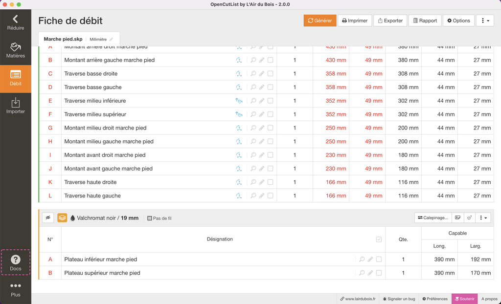The image size is (501, 304).
Task: Edit Traverse milieu inférieure with pencil
Action: 262,101
